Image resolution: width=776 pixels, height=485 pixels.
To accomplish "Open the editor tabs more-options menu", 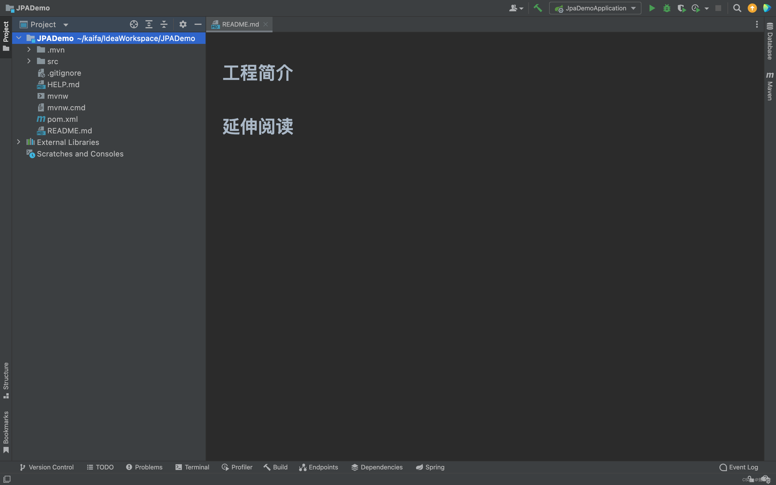I will point(757,24).
